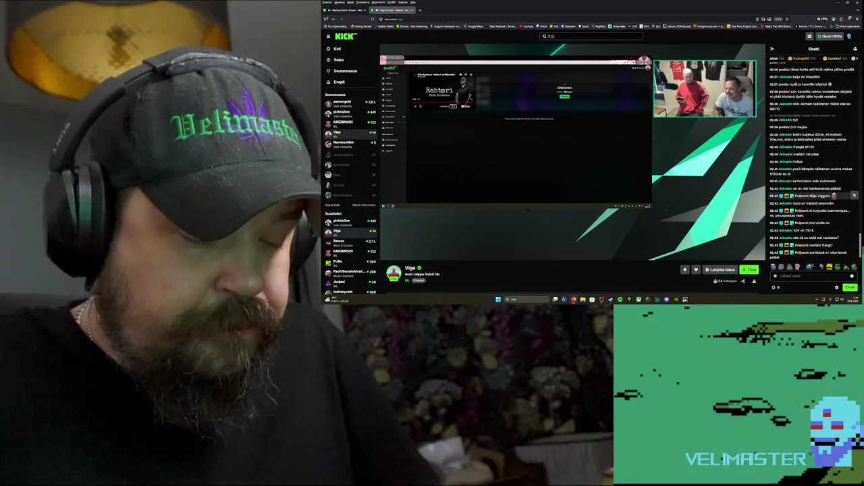The image size is (864, 486).
Task: Open the Windows Start button on taskbar
Action: (x=498, y=299)
